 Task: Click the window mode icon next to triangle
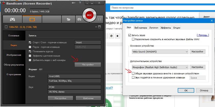coord(99,27)
